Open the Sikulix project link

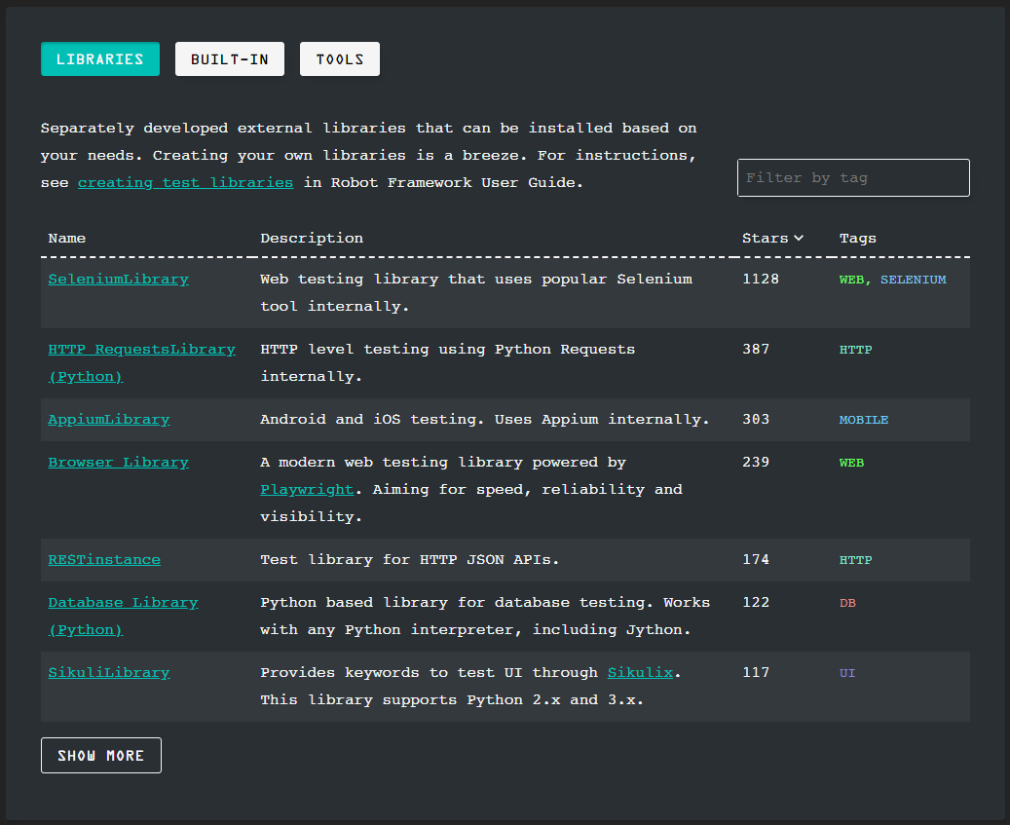click(640, 672)
